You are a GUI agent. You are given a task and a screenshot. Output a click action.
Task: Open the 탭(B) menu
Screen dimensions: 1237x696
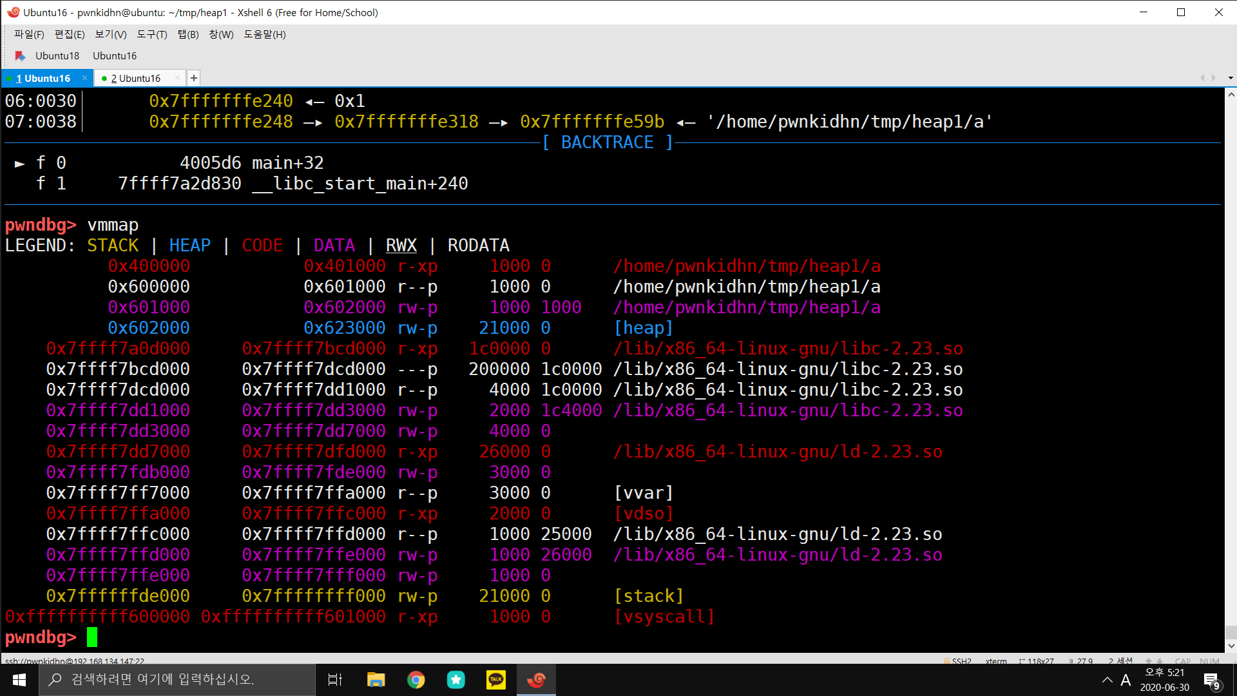pyautogui.click(x=188, y=34)
